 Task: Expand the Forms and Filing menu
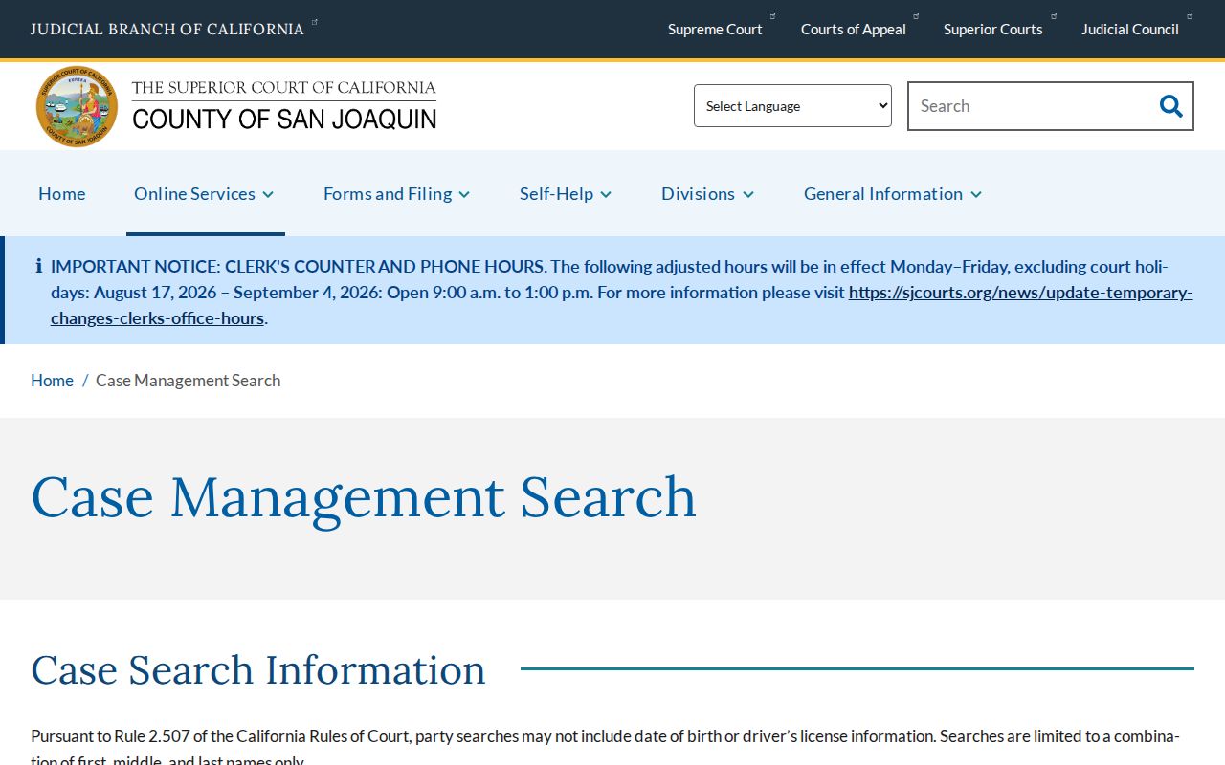[x=397, y=193]
